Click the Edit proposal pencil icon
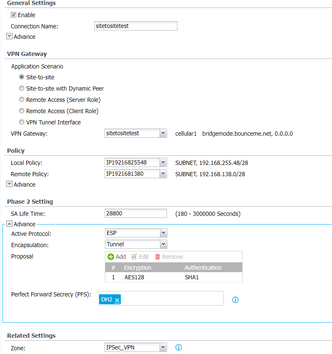Screen dimensions: 332x354 tap(134, 257)
